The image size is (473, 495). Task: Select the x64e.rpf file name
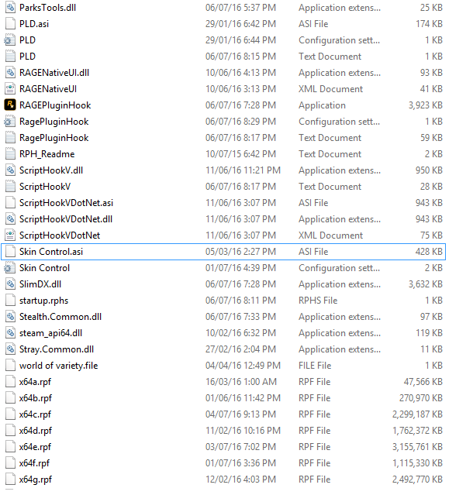tap(35, 447)
